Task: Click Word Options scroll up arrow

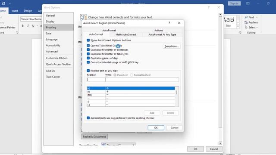Action: tap(220, 15)
